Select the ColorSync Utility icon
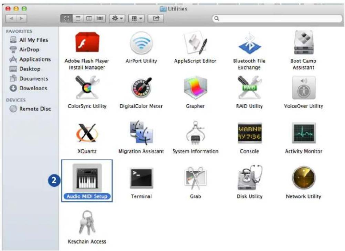 87,87
